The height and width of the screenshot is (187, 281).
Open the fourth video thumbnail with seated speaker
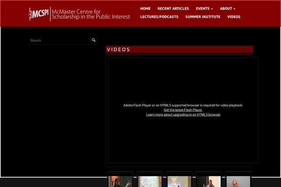click(x=209, y=181)
